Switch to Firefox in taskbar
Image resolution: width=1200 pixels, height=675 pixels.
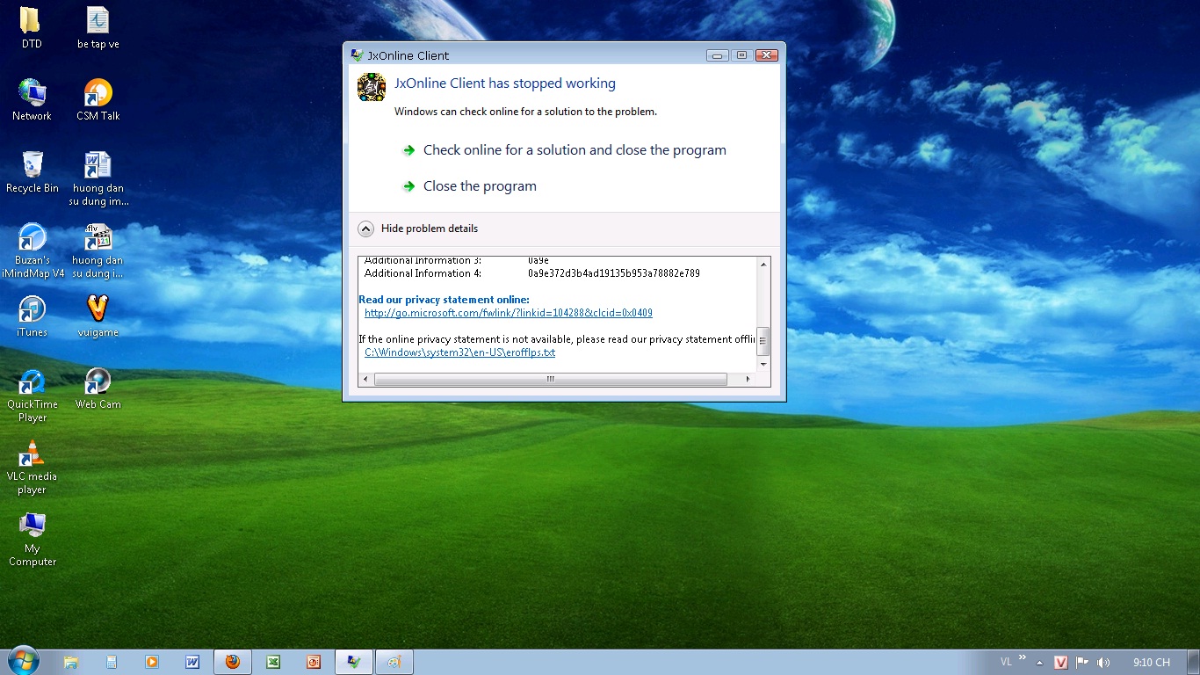pyautogui.click(x=233, y=662)
